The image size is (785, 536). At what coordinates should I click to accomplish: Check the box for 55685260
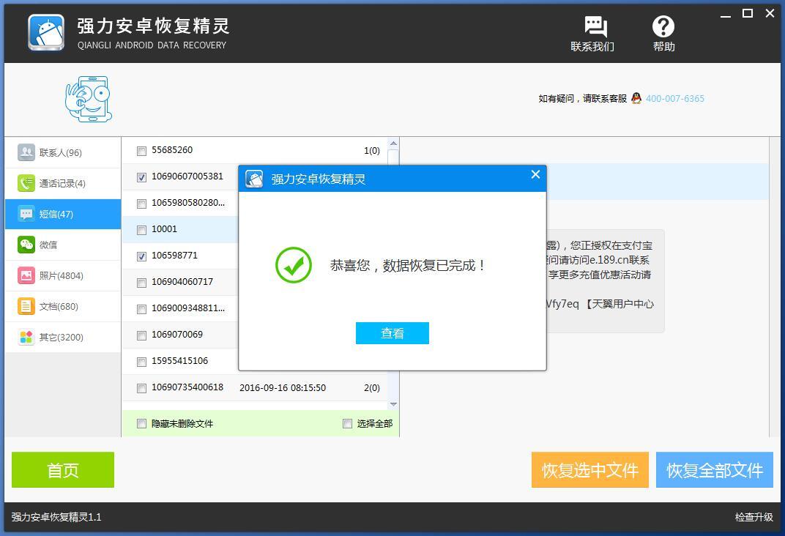[141, 151]
